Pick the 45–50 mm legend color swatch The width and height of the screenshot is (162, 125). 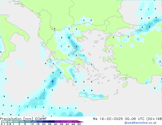coord(75,122)
